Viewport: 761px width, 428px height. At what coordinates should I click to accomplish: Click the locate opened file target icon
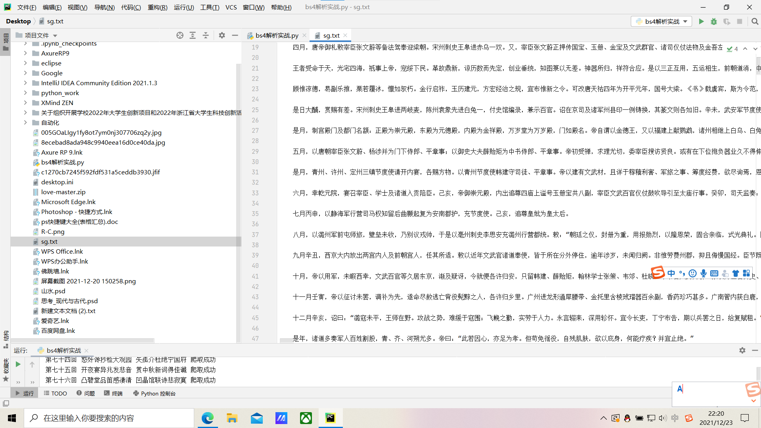coord(180,35)
